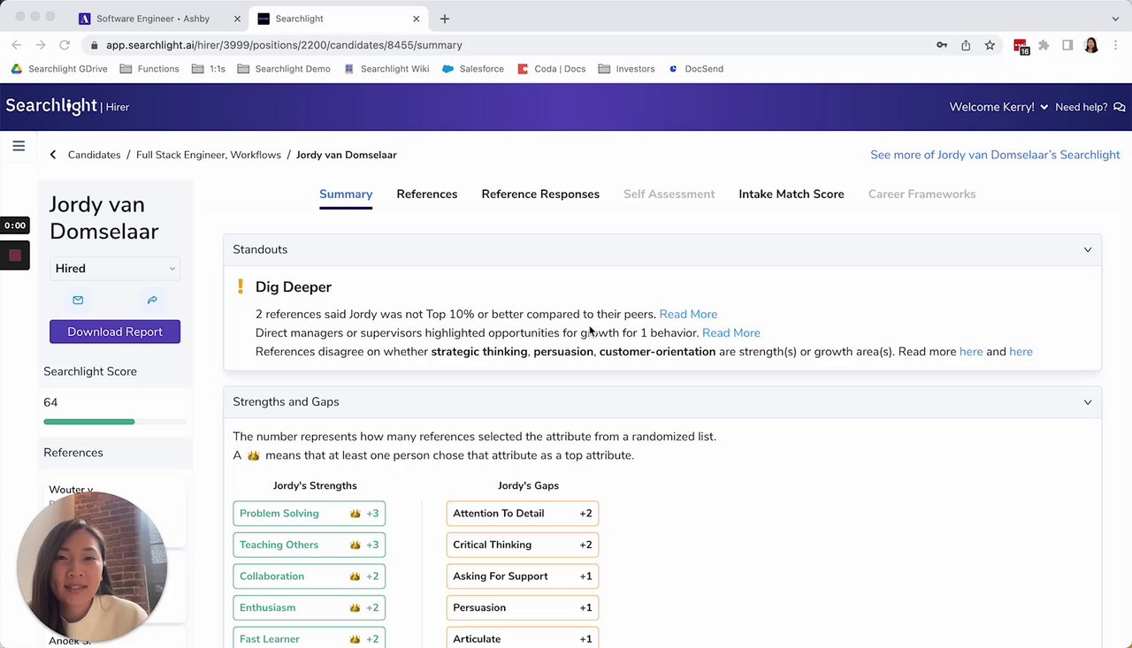Click the share arrow icon
Screen dimensions: 1132x648
point(152,300)
